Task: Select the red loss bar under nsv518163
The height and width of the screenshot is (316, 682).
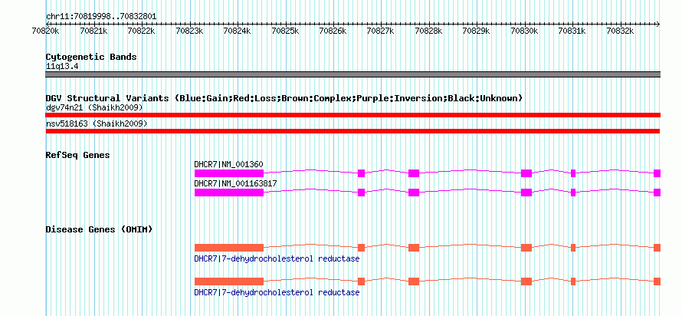Action: point(352,131)
